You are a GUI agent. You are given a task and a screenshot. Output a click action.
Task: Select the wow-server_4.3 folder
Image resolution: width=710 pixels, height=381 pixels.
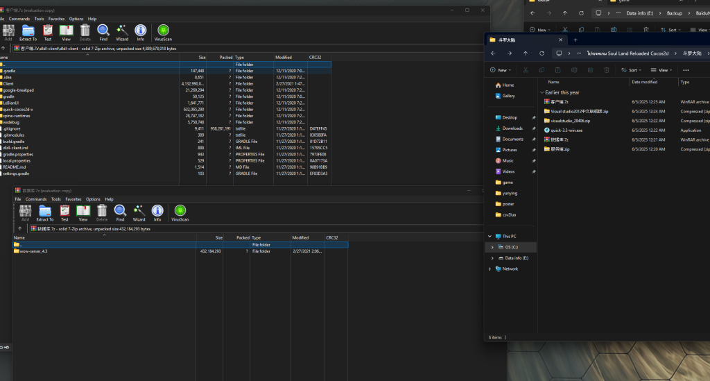click(x=33, y=251)
